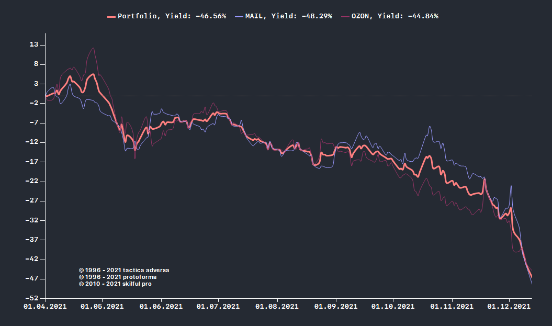Select the 01.07.2021 x-axis date label

click(x=219, y=307)
